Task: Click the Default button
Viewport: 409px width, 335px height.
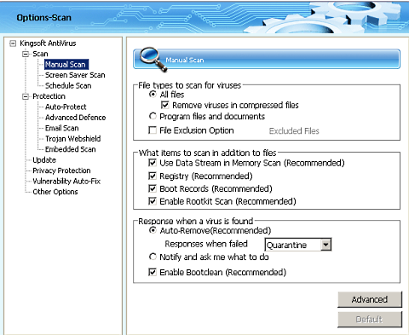Action: [x=370, y=320]
